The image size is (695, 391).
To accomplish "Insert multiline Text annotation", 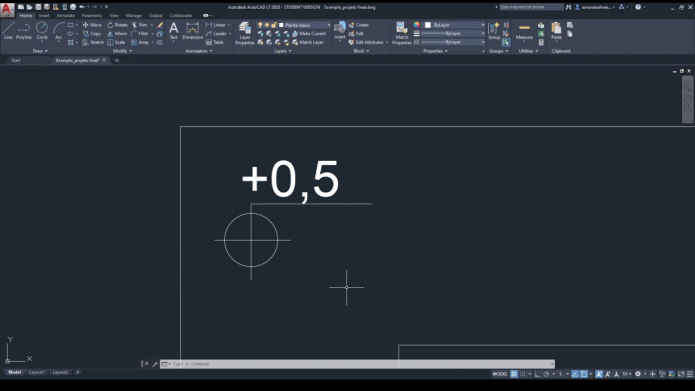I will pos(173,31).
